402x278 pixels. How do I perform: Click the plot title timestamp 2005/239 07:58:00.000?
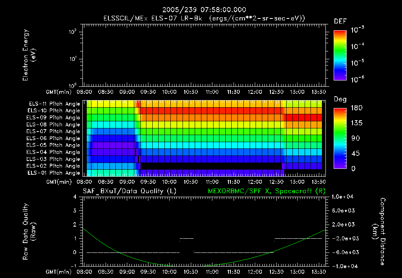click(x=204, y=10)
